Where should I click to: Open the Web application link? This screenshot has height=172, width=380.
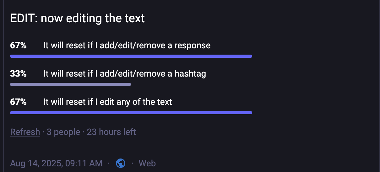pos(147,163)
